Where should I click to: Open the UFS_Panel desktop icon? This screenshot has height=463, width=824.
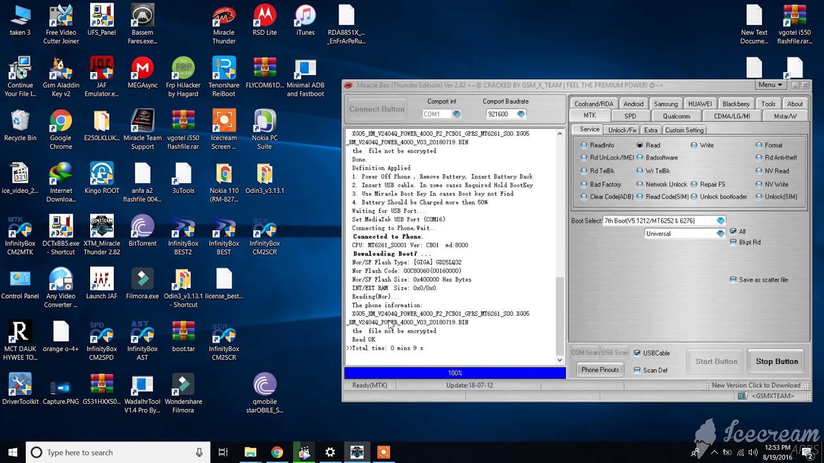click(102, 20)
